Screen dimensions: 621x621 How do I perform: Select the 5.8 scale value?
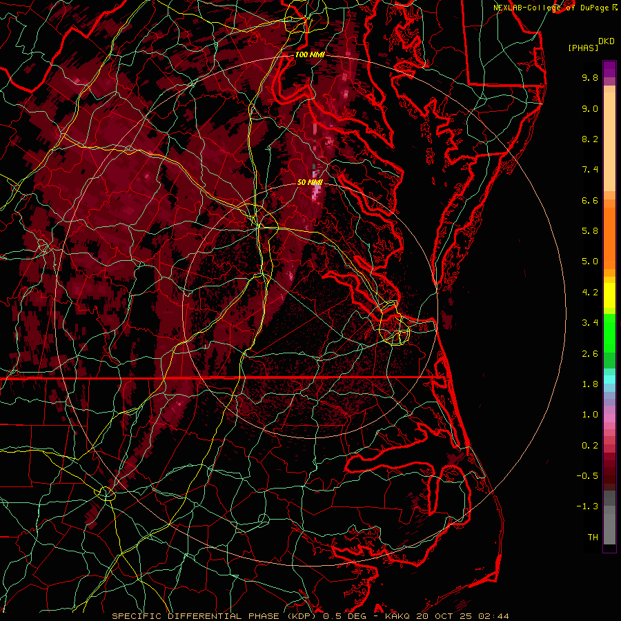pyautogui.click(x=590, y=231)
